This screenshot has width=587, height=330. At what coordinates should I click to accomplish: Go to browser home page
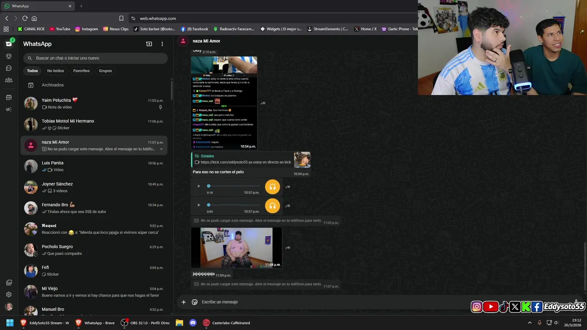(x=34, y=18)
